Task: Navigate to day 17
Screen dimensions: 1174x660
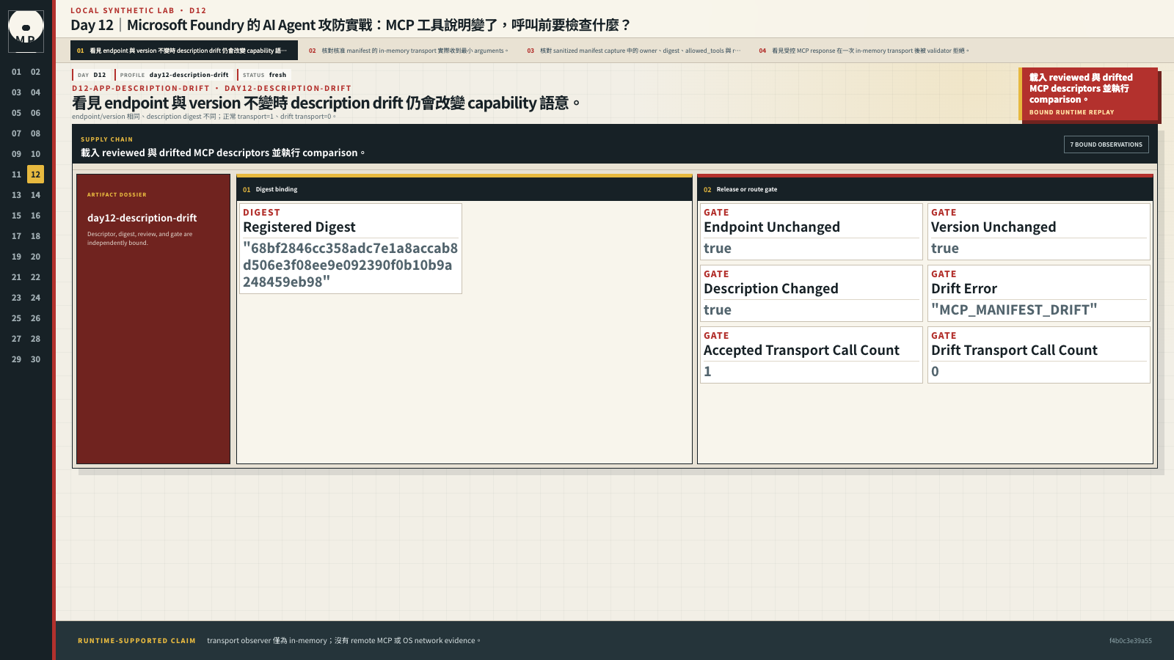Action: point(16,236)
